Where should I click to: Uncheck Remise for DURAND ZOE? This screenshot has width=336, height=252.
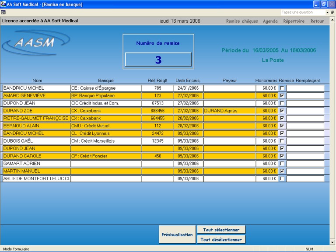point(282,111)
